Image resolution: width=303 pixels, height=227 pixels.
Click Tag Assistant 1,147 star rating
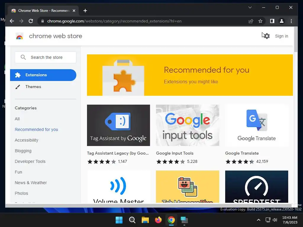(x=107, y=162)
